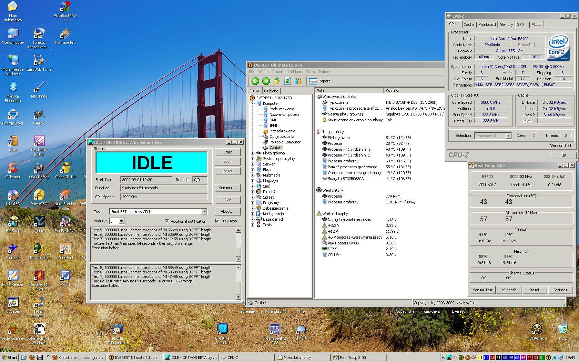Image resolution: width=579 pixels, height=362 pixels.
Task: Expand the Multimedia tree node
Action: click(x=253, y=175)
